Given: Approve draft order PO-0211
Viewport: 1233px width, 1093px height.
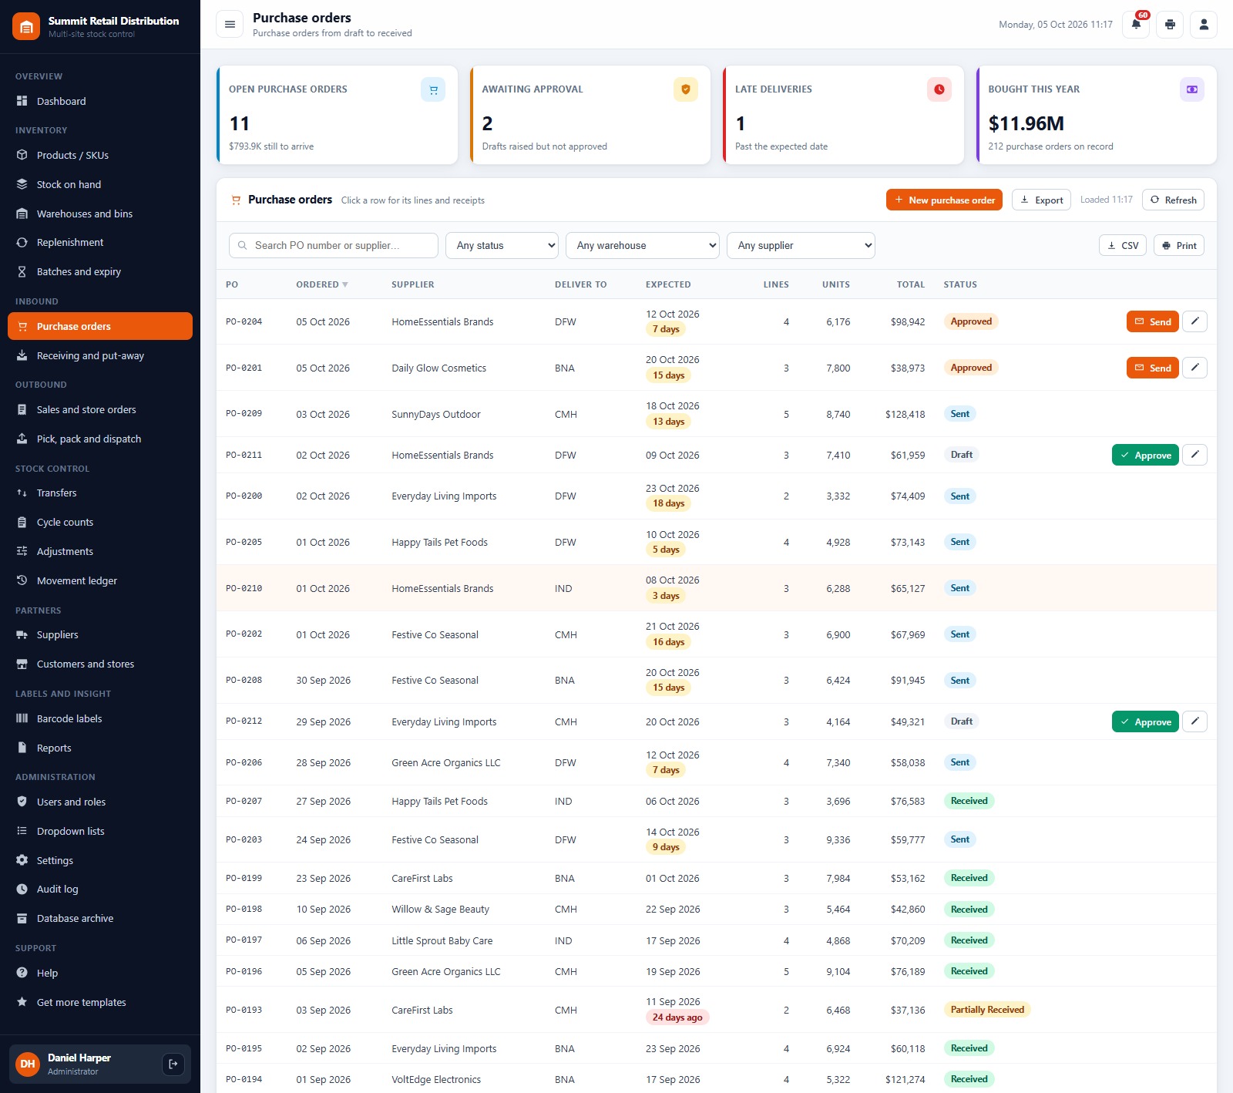Looking at the screenshot, I should click(x=1145, y=455).
